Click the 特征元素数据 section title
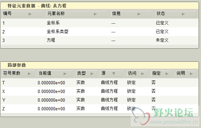This screenshot has height=128, width=201. (x=21, y=6)
